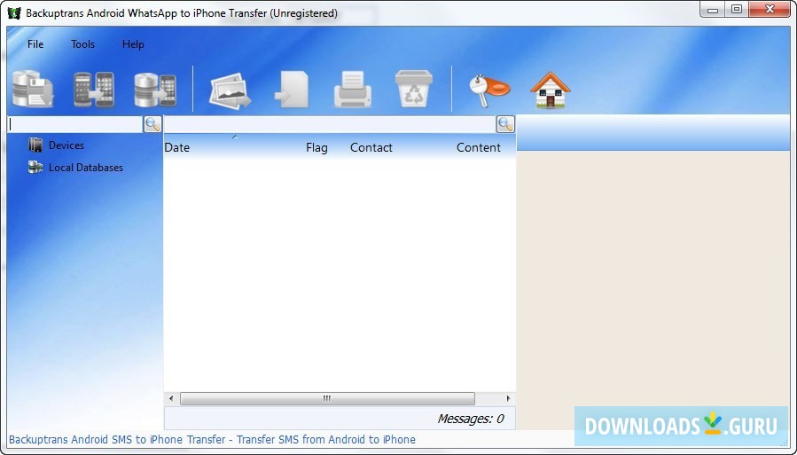Minimize the Backuptrans window
The width and height of the screenshot is (797, 455).
[x=713, y=10]
